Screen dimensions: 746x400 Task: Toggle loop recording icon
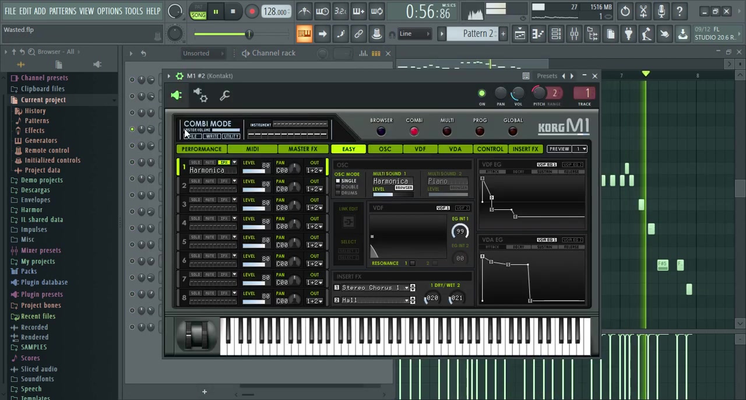[376, 11]
